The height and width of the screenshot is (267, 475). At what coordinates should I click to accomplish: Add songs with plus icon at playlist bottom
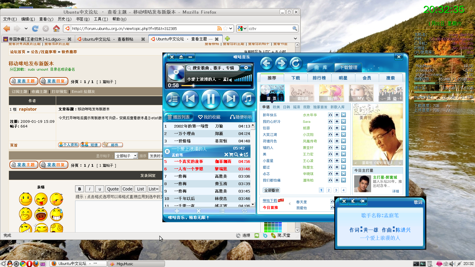[x=177, y=211]
